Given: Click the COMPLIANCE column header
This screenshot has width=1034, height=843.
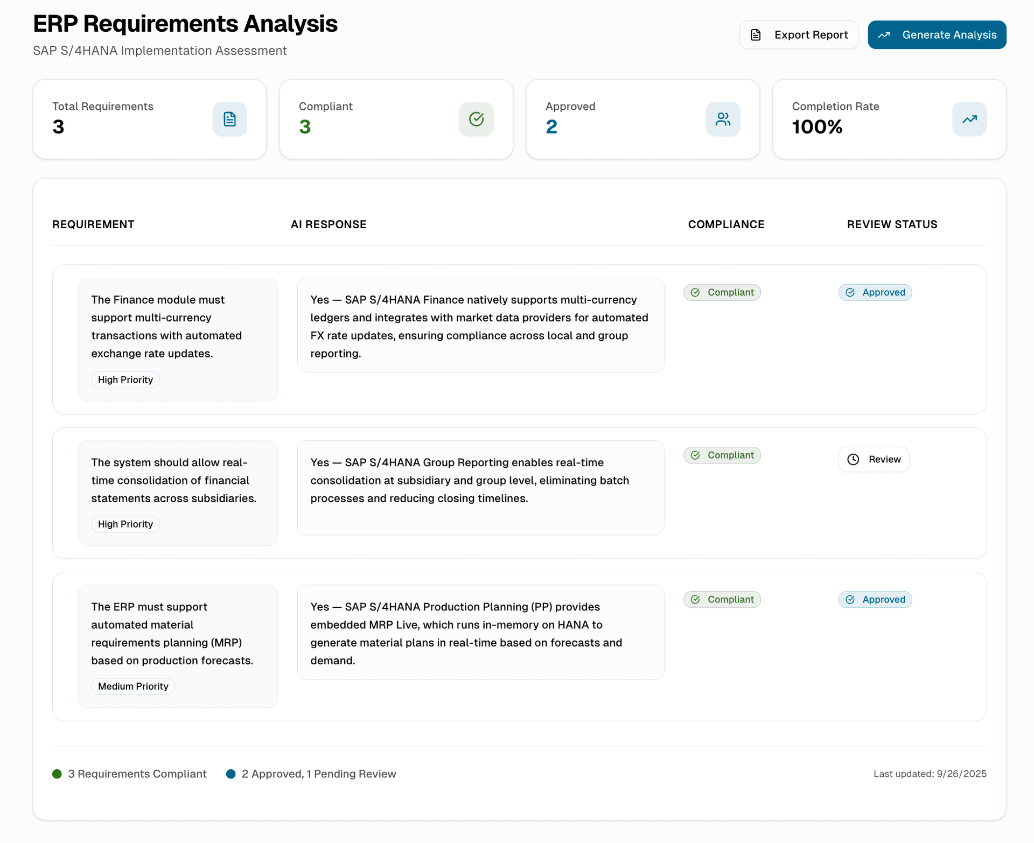Looking at the screenshot, I should coord(726,224).
